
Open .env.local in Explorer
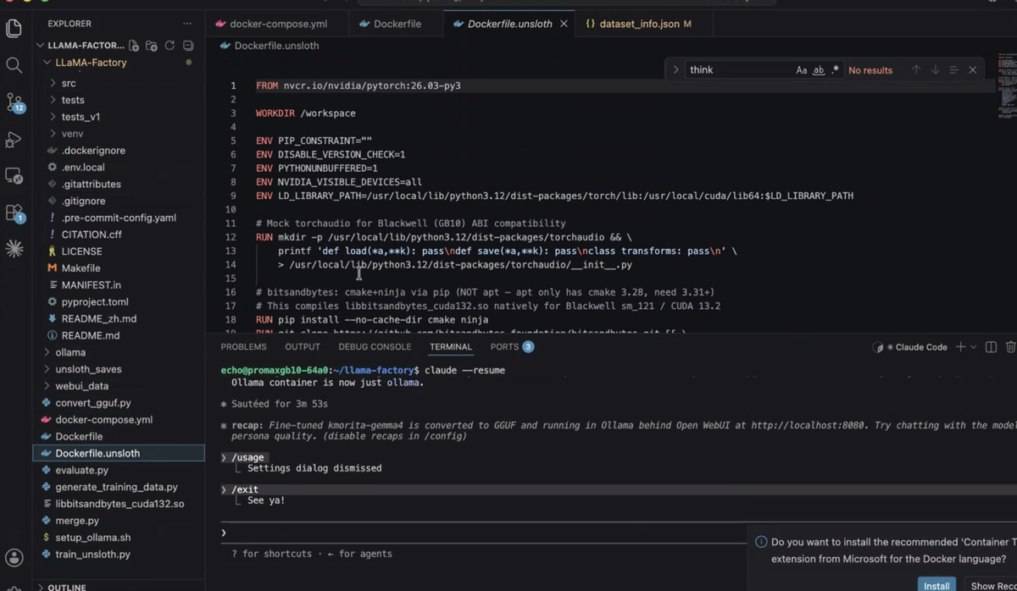[x=83, y=168]
